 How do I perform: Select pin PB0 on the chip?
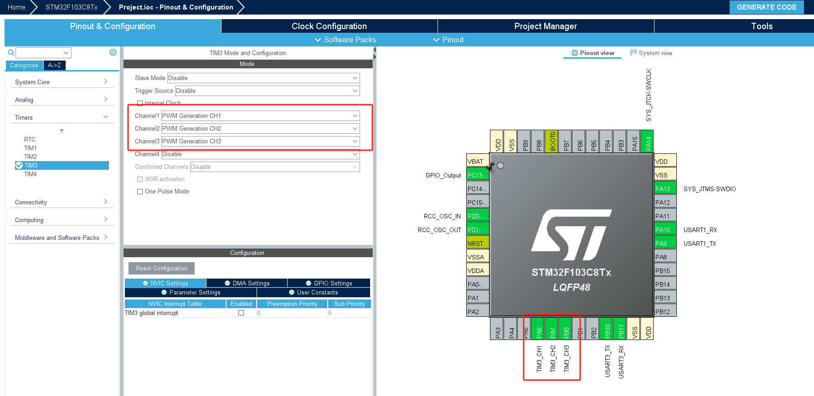pos(566,329)
